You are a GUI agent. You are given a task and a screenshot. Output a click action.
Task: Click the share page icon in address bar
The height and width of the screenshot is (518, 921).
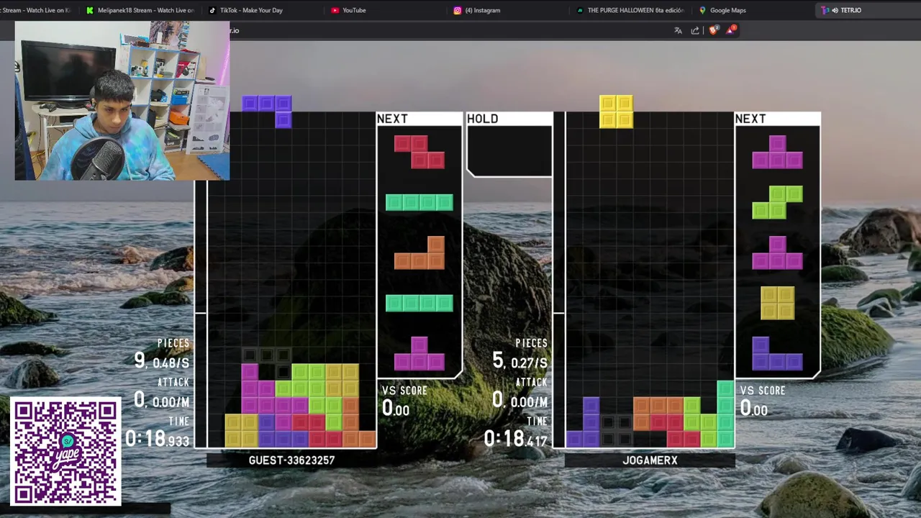(x=695, y=30)
